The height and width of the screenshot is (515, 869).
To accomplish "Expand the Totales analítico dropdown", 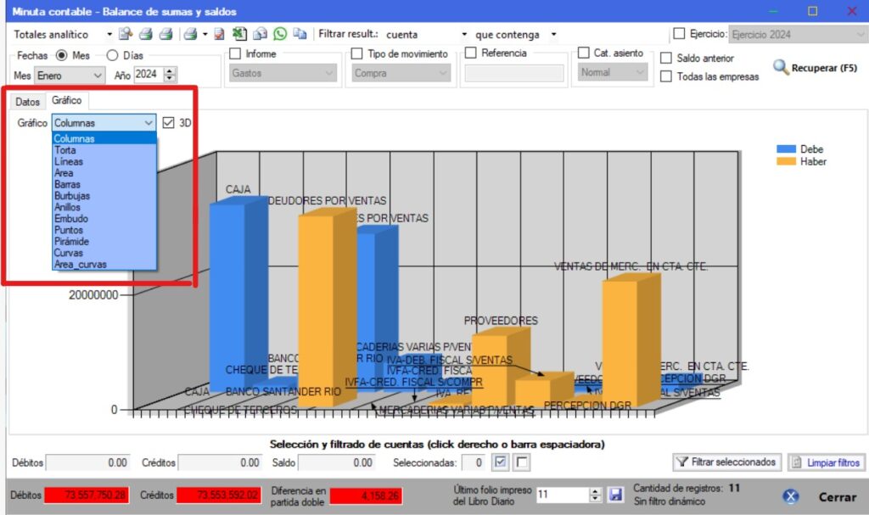I will (x=109, y=35).
